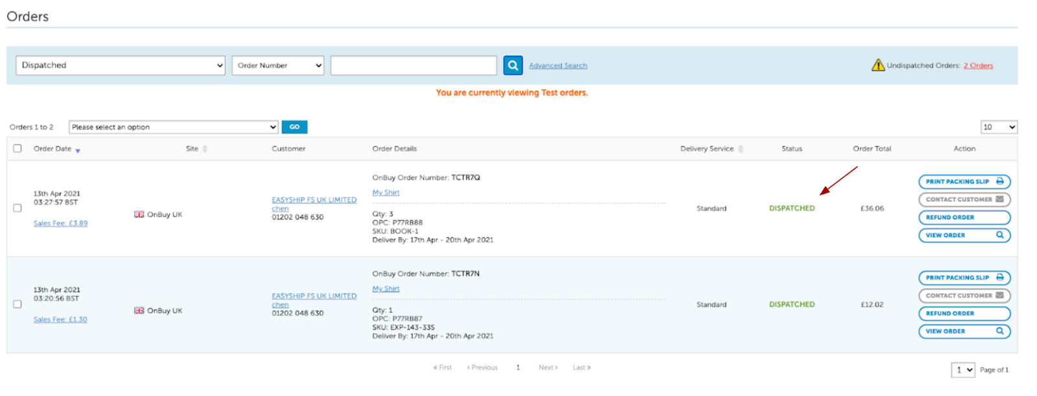The width and height of the screenshot is (1037, 396).
Task: Click Next page link
Action: click(548, 368)
